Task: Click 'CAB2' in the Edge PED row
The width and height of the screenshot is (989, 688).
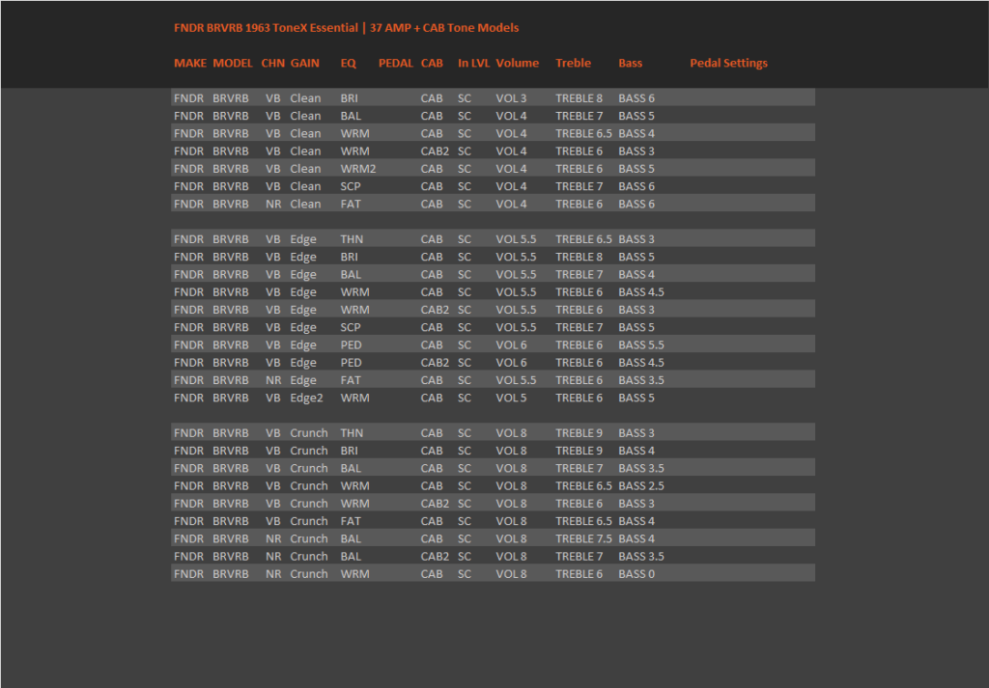Action: pos(436,362)
